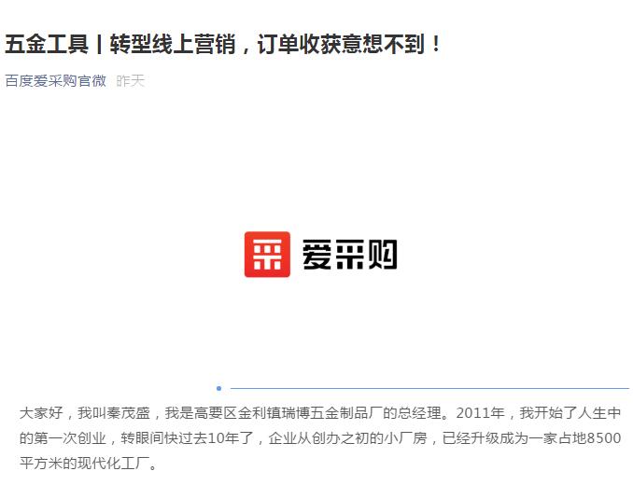
Task: Click 10年 in the second paragraph line
Action: pos(223,437)
